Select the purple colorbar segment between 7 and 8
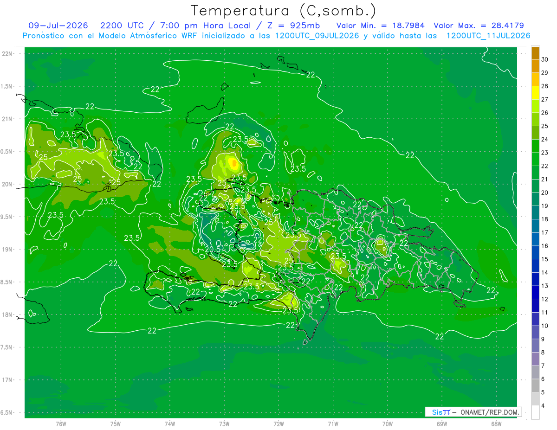The height and width of the screenshot is (430, 557). click(535, 359)
